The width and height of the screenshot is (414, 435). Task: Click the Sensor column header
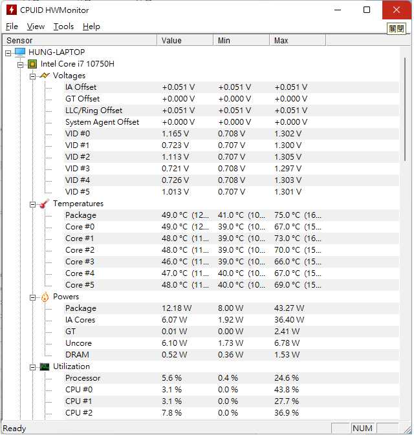tap(80, 41)
